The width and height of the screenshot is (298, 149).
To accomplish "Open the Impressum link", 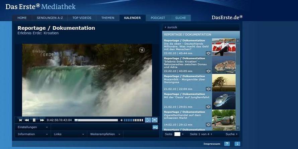I will 212,144.
